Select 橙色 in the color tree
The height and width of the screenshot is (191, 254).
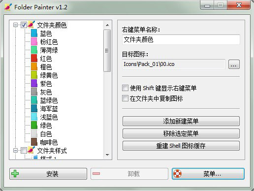[46, 67]
